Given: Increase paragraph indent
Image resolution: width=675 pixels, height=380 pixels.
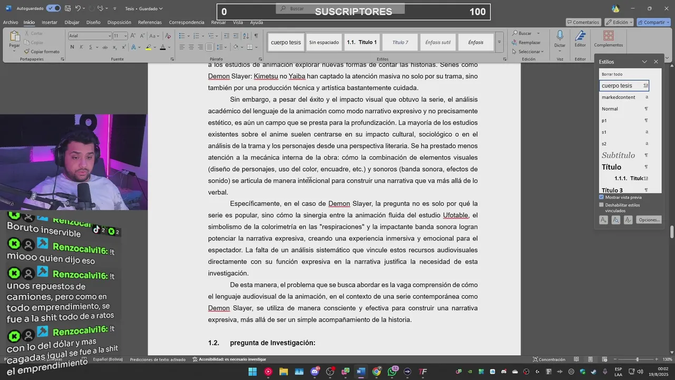Looking at the screenshot, I should [x=236, y=36].
